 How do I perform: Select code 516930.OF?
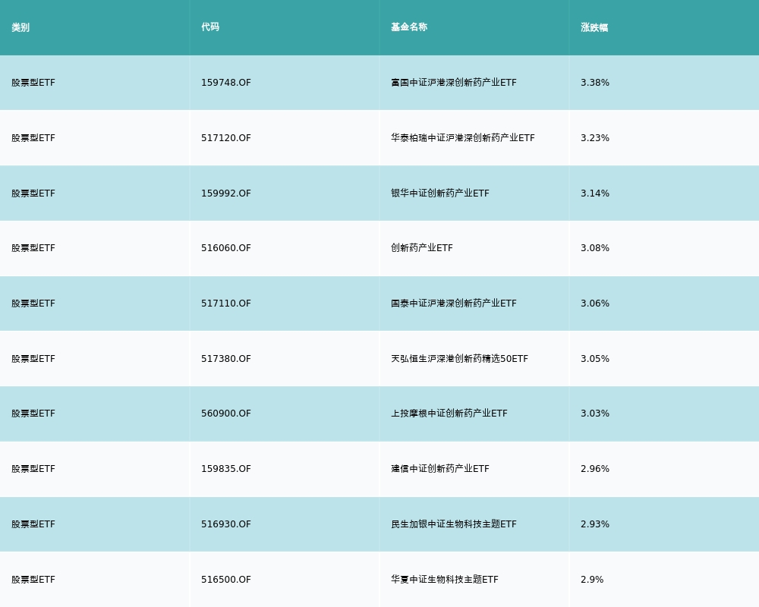click(x=226, y=524)
